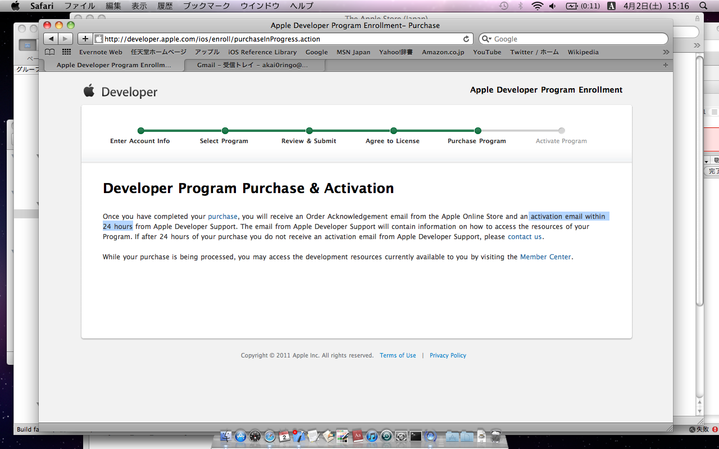Click the Google search field
719x449 pixels.
[x=574, y=39]
